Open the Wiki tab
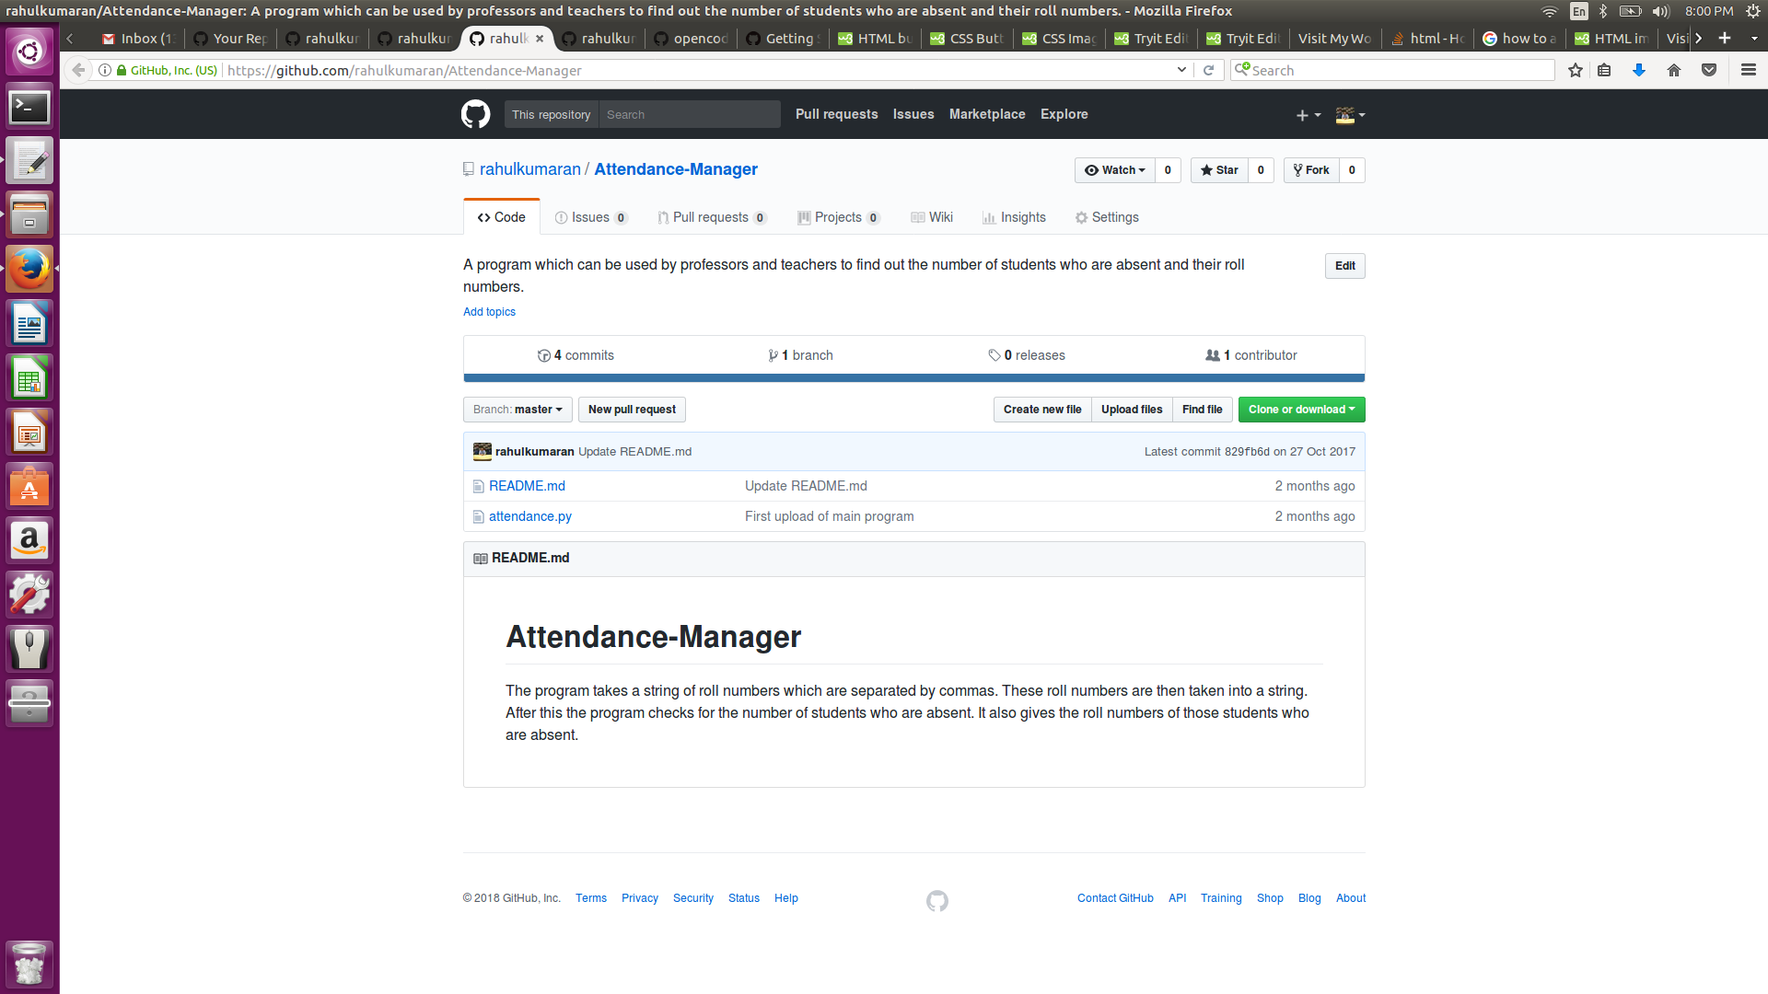This screenshot has height=994, width=1768. (932, 217)
